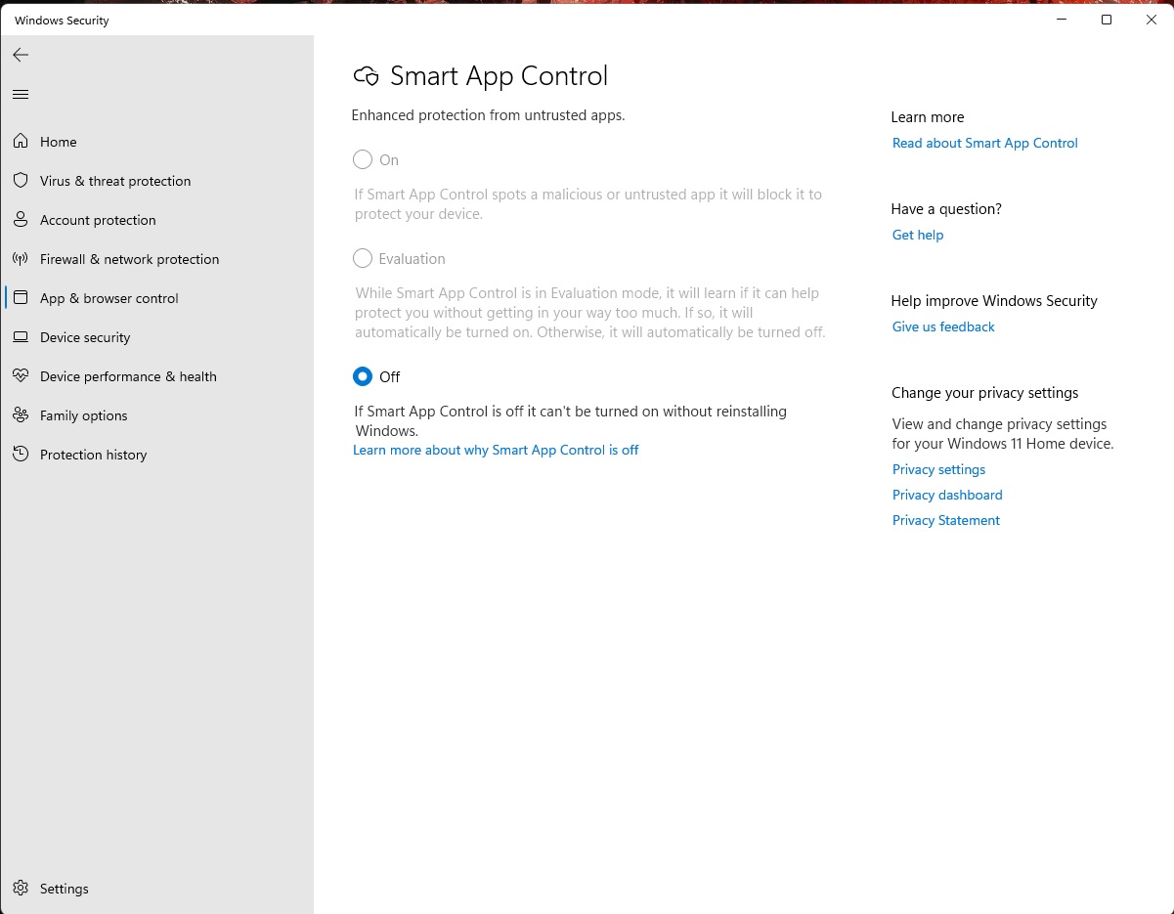The width and height of the screenshot is (1174, 914).
Task: Open App & browser control section
Action: (109, 298)
